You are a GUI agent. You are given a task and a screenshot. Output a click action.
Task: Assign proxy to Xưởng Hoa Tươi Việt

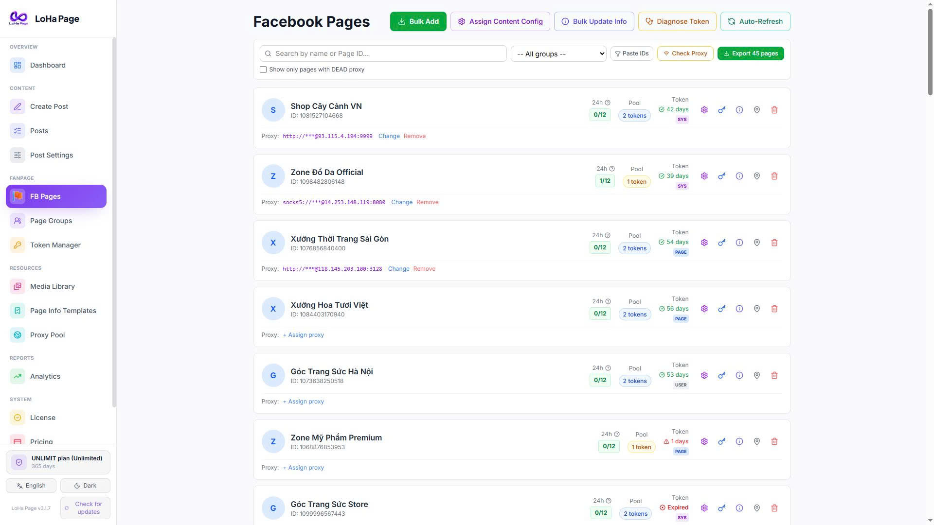coord(303,335)
